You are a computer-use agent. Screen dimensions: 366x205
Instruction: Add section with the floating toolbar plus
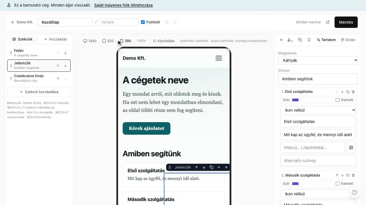219,167
